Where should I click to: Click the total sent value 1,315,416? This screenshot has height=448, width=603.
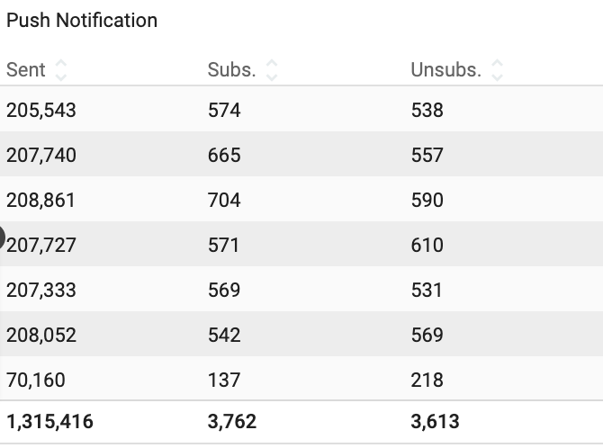(49, 422)
